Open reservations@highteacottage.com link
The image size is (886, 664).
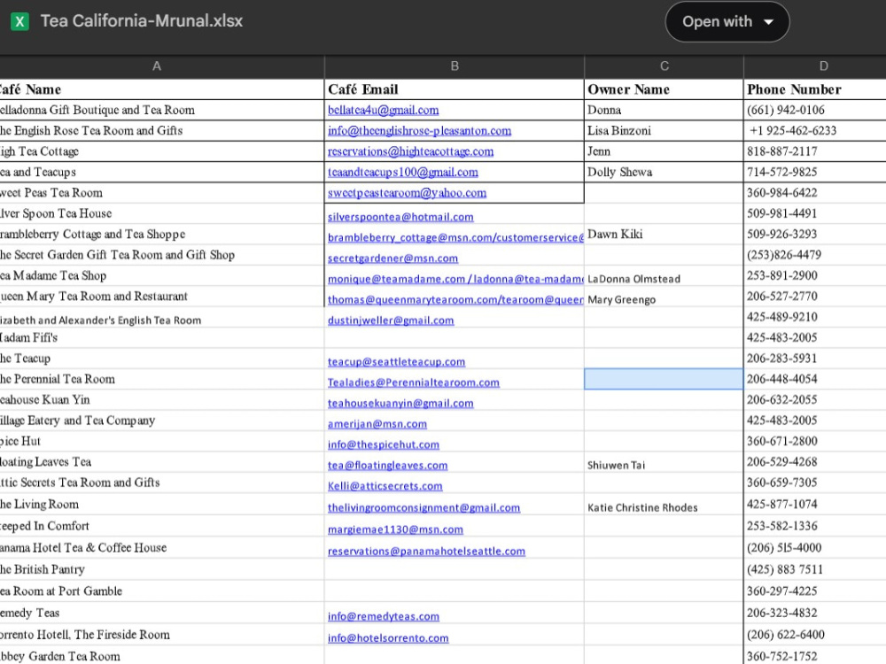410,151
